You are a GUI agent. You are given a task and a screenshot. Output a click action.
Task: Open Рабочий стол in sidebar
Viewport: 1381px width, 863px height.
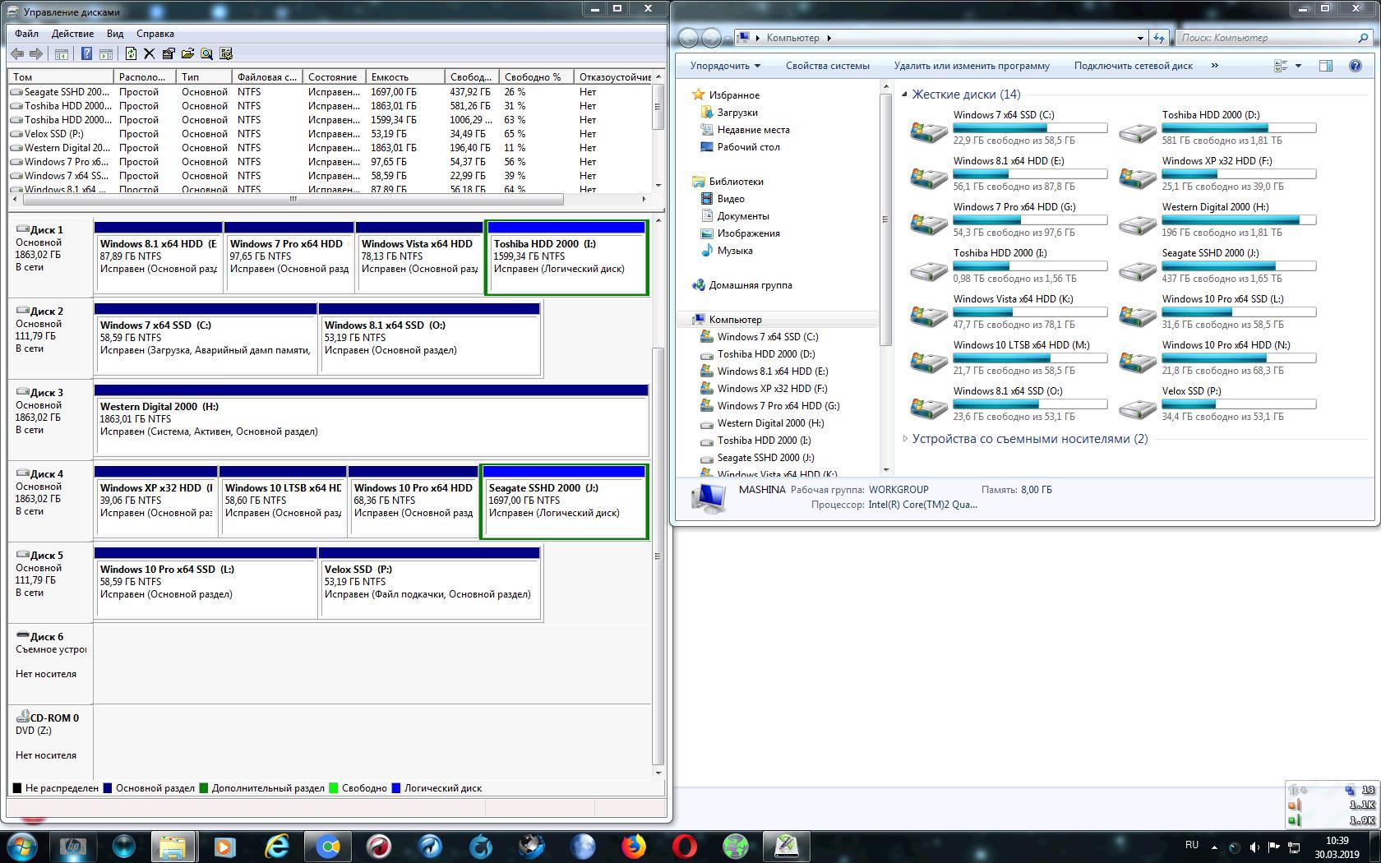pyautogui.click(x=748, y=147)
